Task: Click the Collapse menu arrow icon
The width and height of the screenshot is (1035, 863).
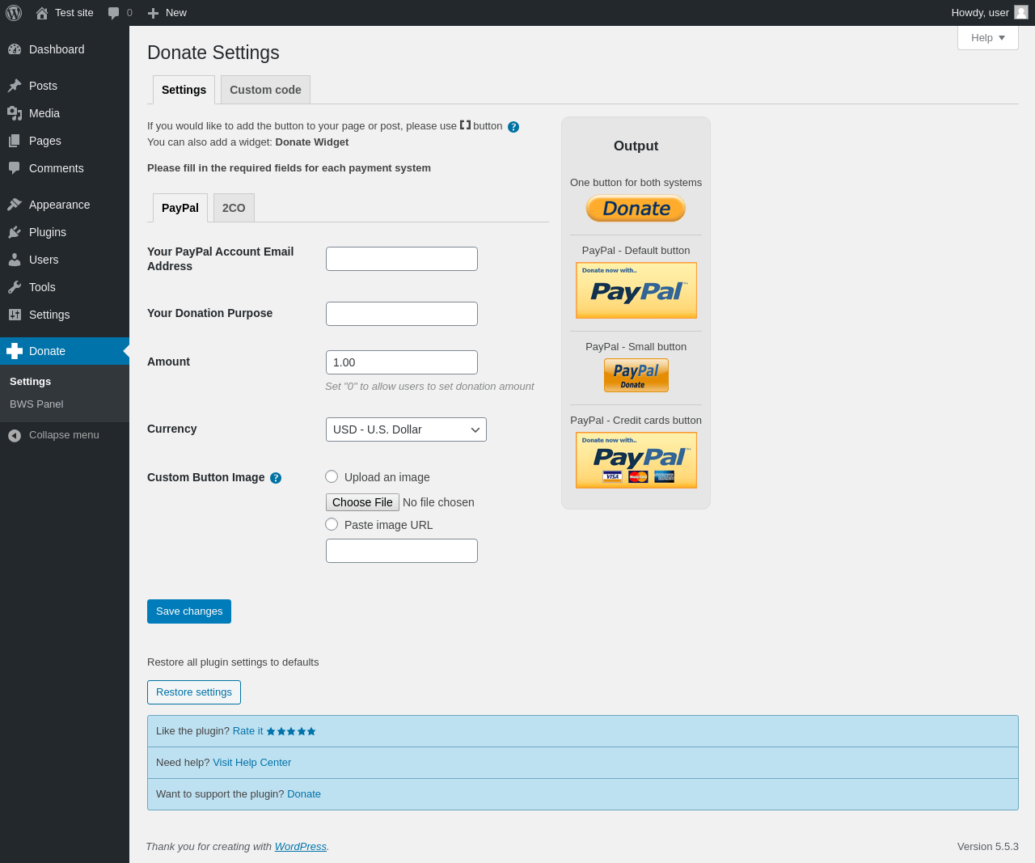Action: (x=15, y=436)
